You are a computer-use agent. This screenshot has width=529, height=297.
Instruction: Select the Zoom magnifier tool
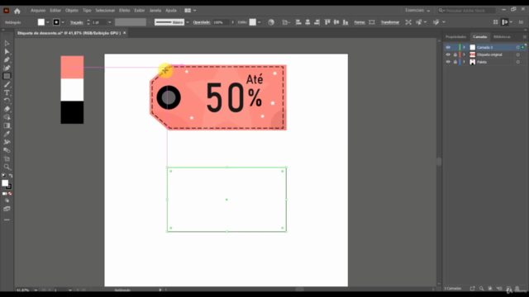coord(7,167)
